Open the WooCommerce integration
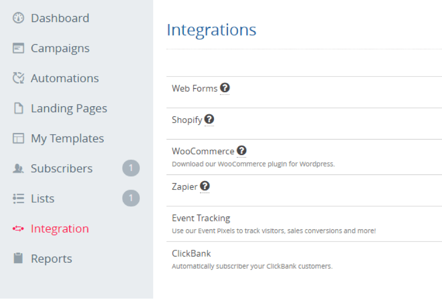This screenshot has width=442, height=299. pyautogui.click(x=203, y=151)
